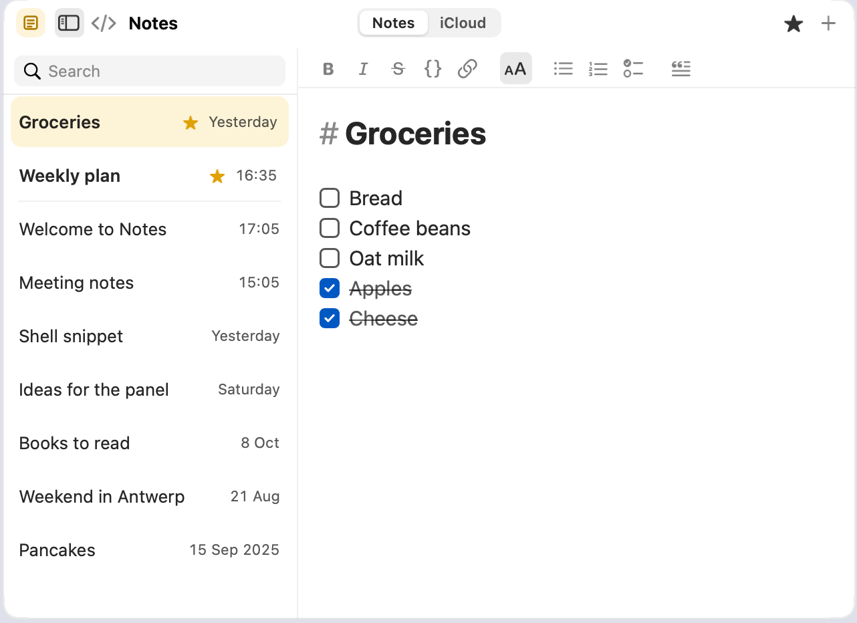Open the text size AA control
This screenshot has width=857, height=623.
tap(515, 69)
